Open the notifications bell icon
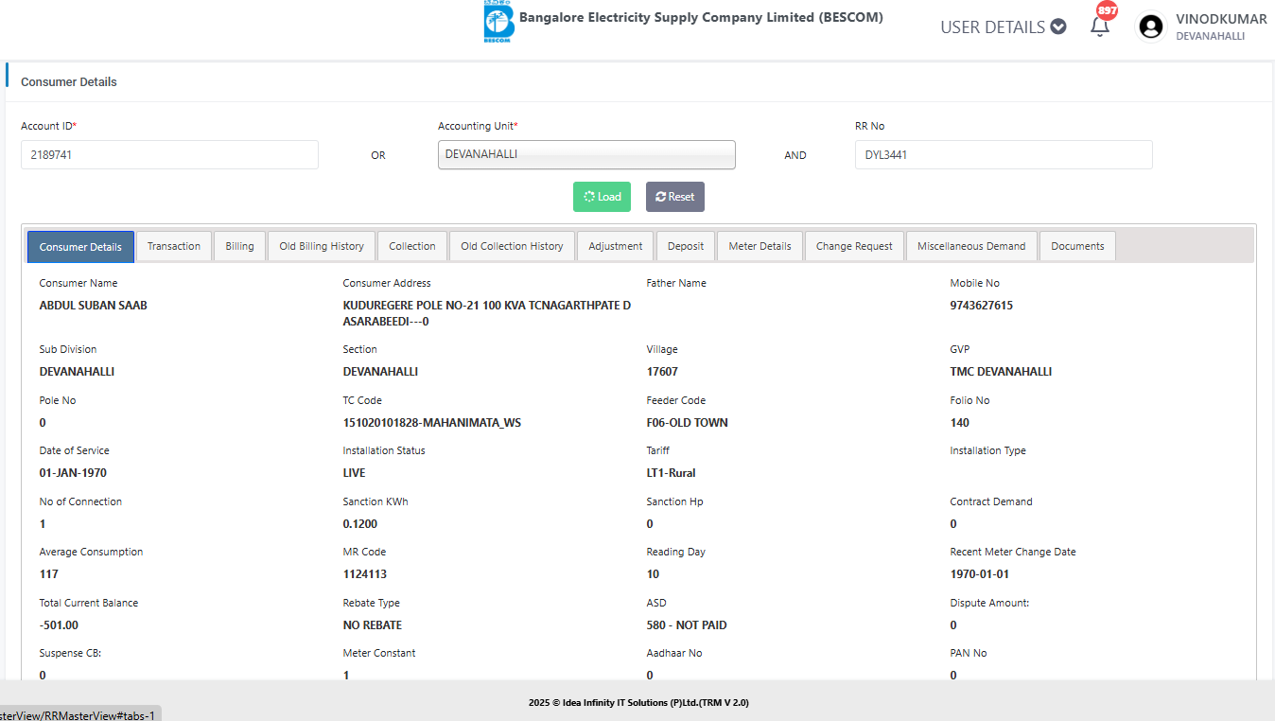Viewport: 1275px width, 721px height. pos(1099,26)
